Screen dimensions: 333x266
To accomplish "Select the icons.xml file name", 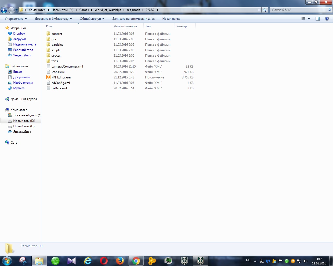I will (x=58, y=72).
